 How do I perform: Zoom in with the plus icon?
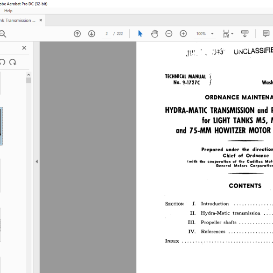(183, 34)
